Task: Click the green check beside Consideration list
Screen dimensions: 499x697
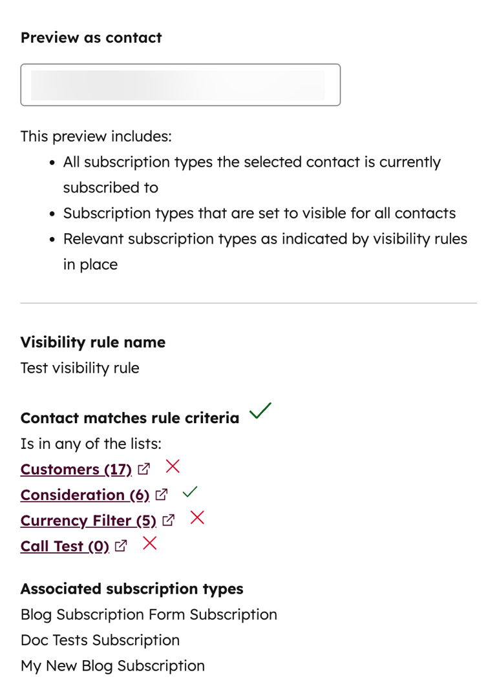Action: click(190, 492)
